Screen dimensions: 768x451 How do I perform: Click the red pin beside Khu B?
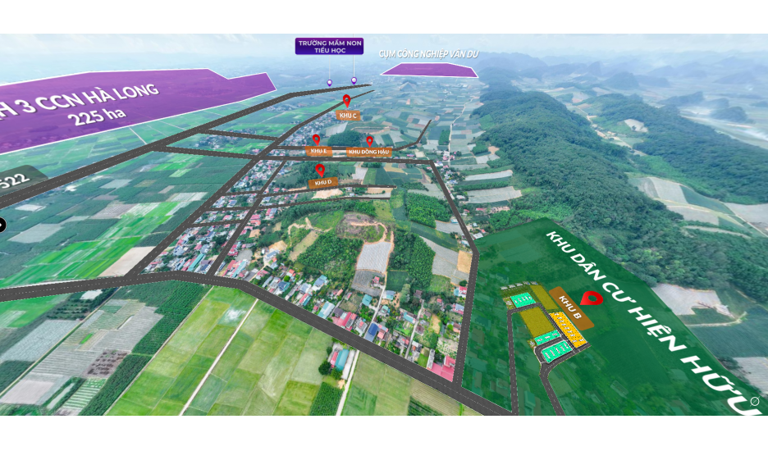pos(587,299)
